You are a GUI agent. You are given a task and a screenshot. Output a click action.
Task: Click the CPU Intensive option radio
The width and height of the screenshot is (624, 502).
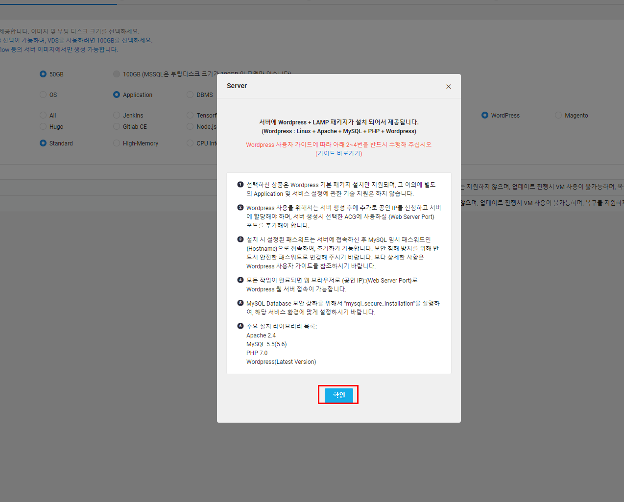click(x=190, y=143)
